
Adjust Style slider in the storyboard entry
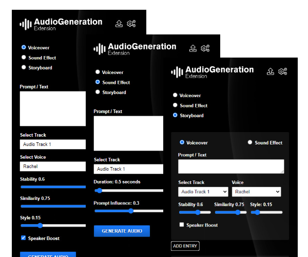pos(267,212)
